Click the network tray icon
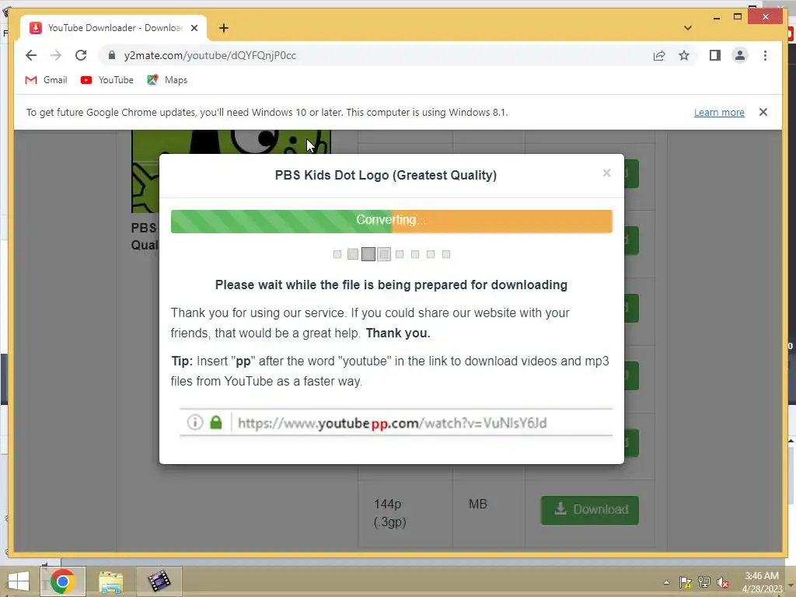The image size is (796, 597). (704, 582)
